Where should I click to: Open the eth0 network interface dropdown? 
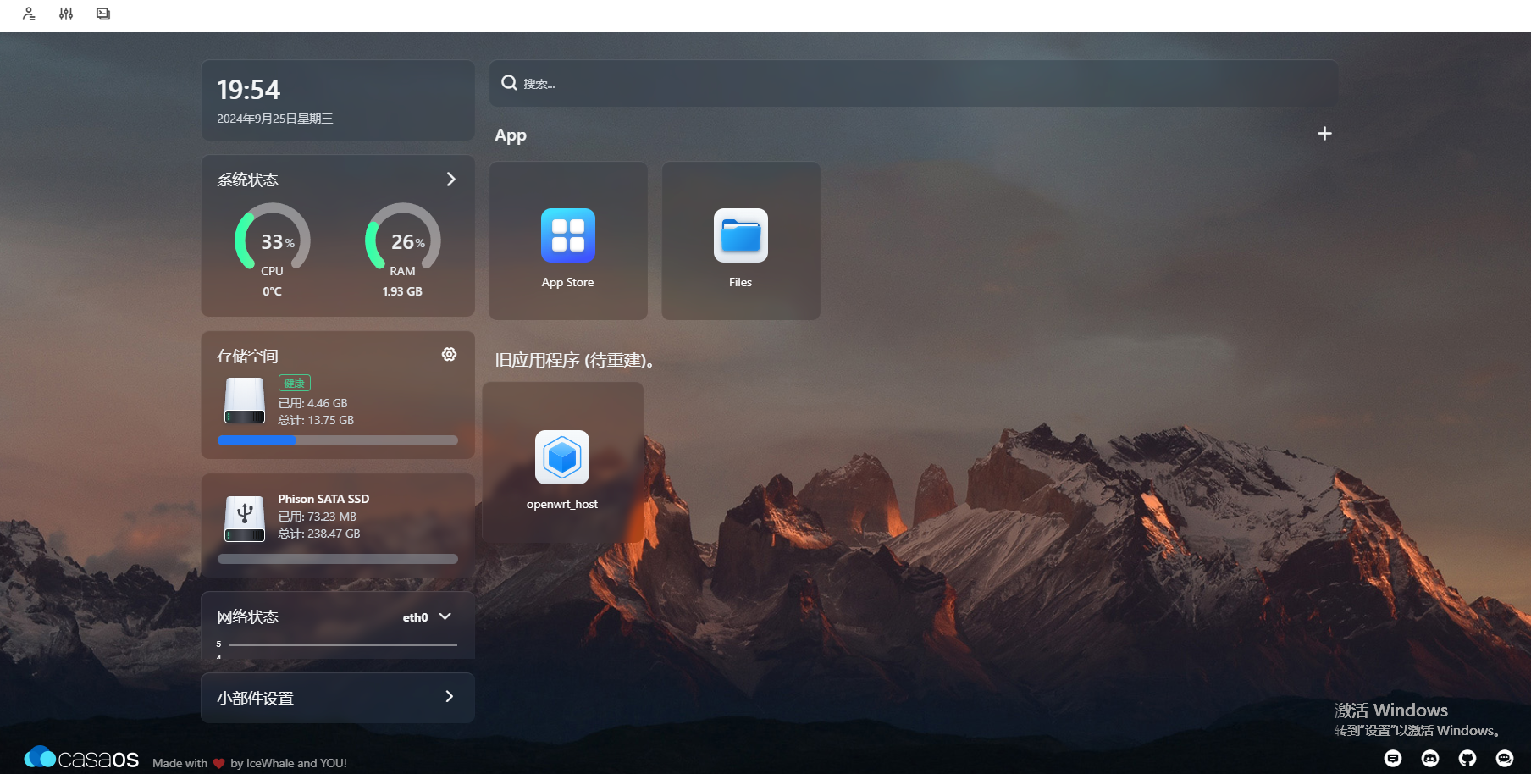[x=428, y=617]
